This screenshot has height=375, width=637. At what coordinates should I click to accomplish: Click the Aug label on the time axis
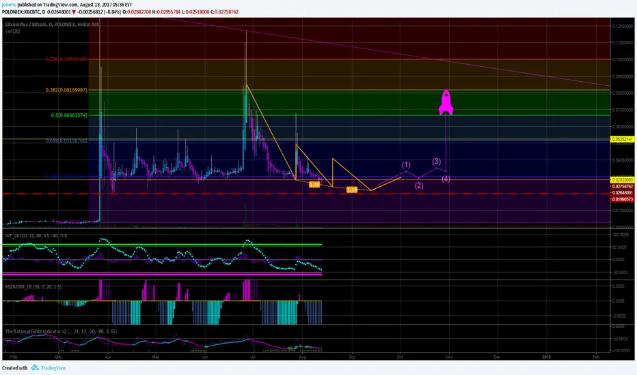pyautogui.click(x=302, y=357)
